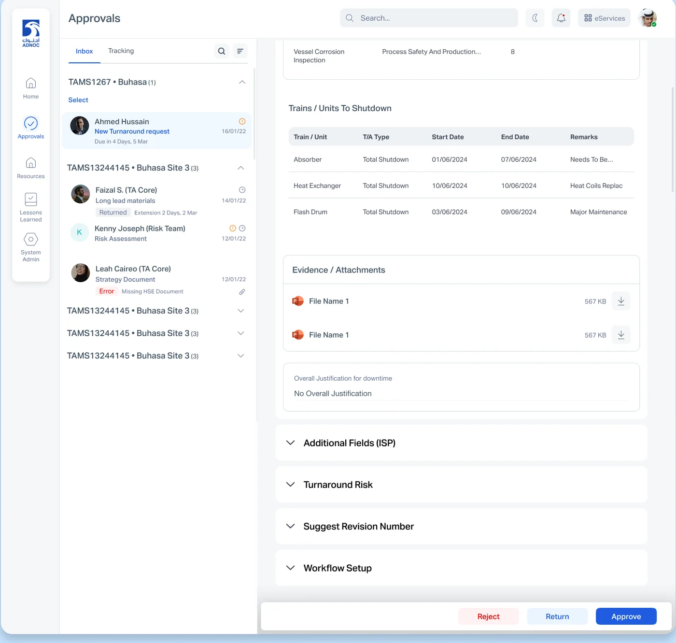Click the PowerPoint icon of the first attachment
This screenshot has height=643, width=676.
coord(298,301)
